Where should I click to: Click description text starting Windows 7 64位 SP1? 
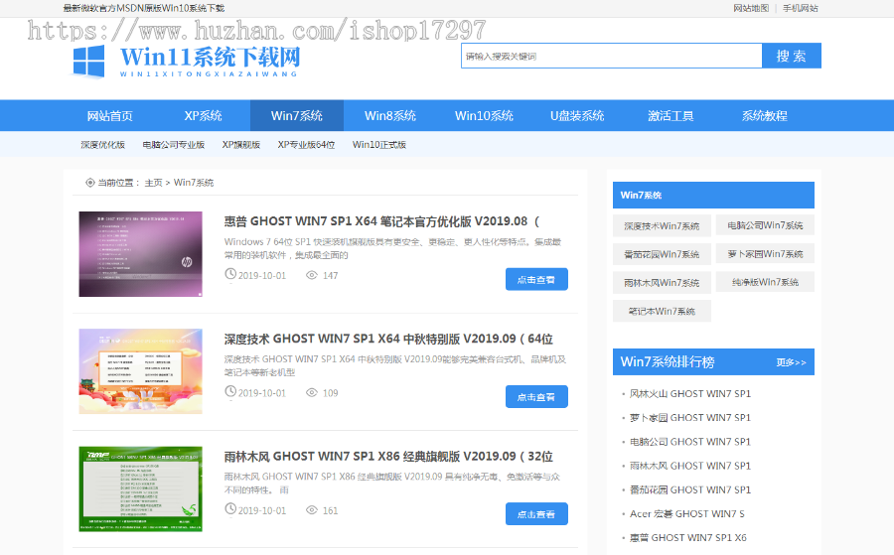(392, 248)
